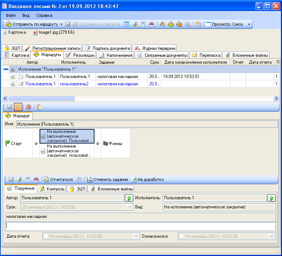Screen dimensions: 282x256
Task: Click the orange lines icon in routes toolbar
Action: [18, 107]
